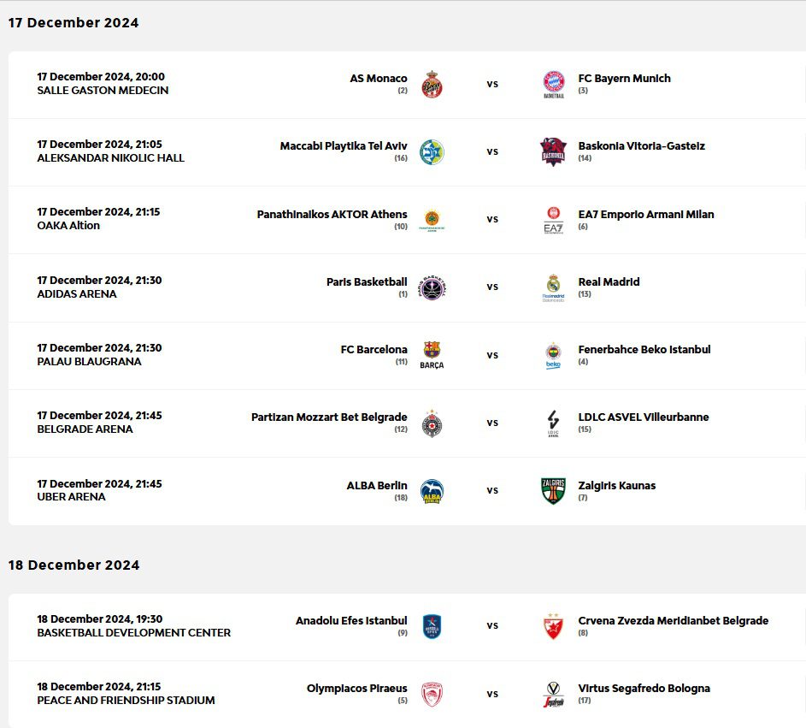Open Anadolu Efes Istanbul team link
806x728 pixels.
(351, 621)
